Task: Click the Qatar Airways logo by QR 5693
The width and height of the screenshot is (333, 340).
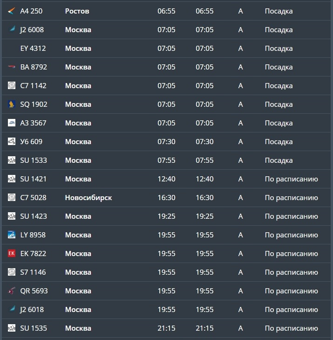Action: 12,291
